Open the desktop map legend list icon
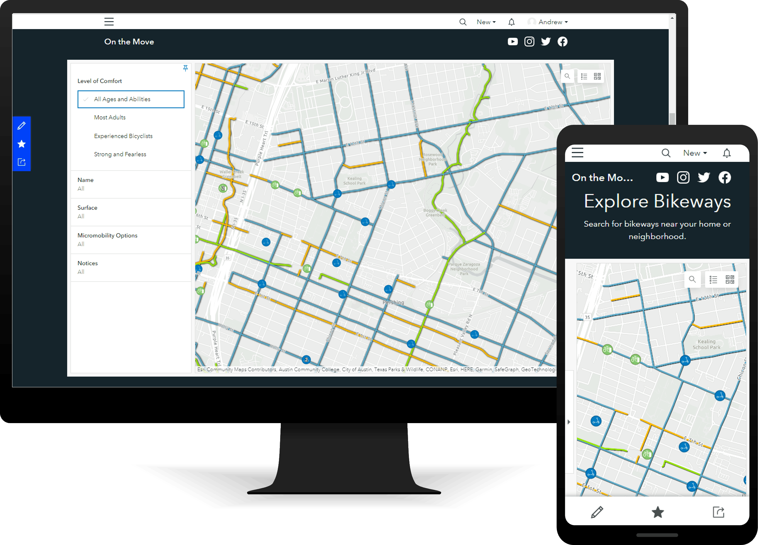The image size is (758, 545). 584,76
